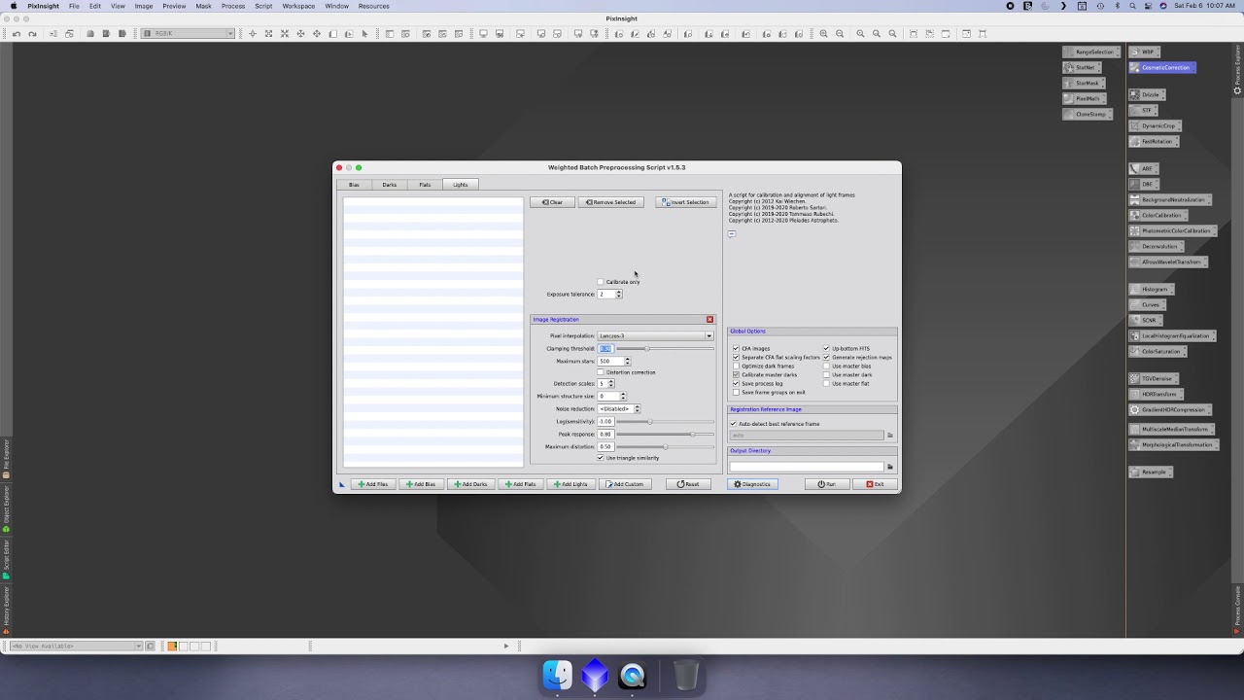
Task: Switch to the Bias tab
Action: 354,185
